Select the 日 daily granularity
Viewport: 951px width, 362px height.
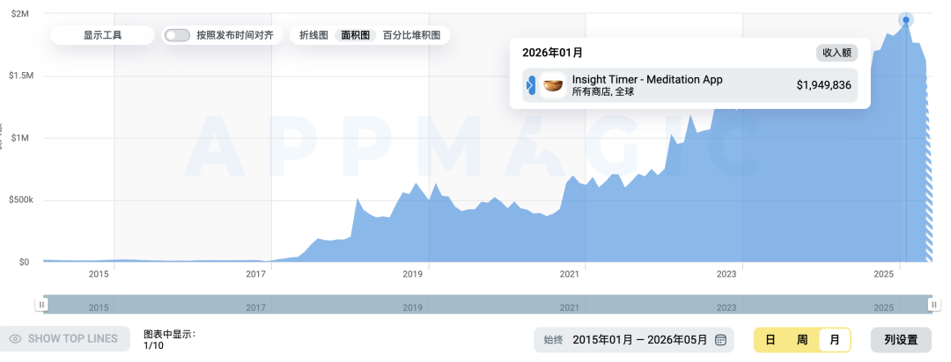[x=770, y=340]
